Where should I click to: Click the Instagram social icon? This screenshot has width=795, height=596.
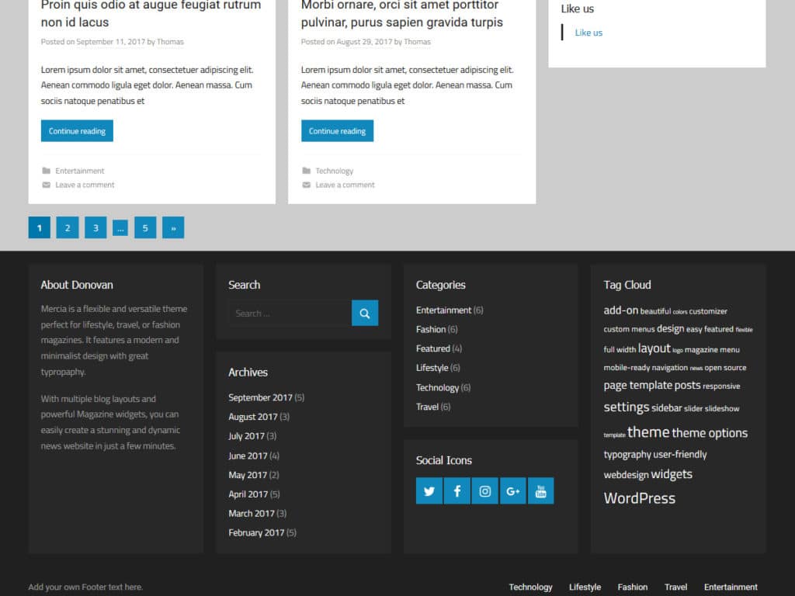(x=484, y=490)
